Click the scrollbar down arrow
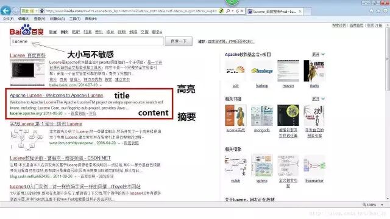 coord(388,199)
